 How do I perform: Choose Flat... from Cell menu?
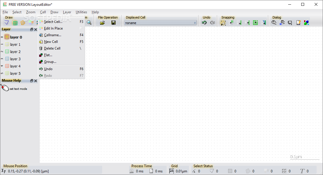click(62, 55)
